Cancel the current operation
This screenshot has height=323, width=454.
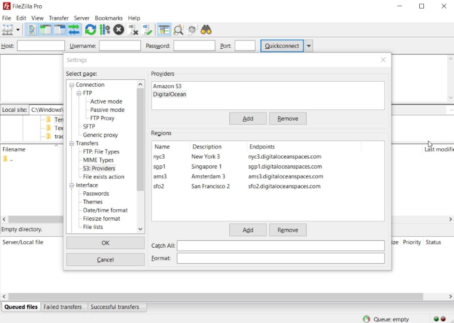coord(119,29)
